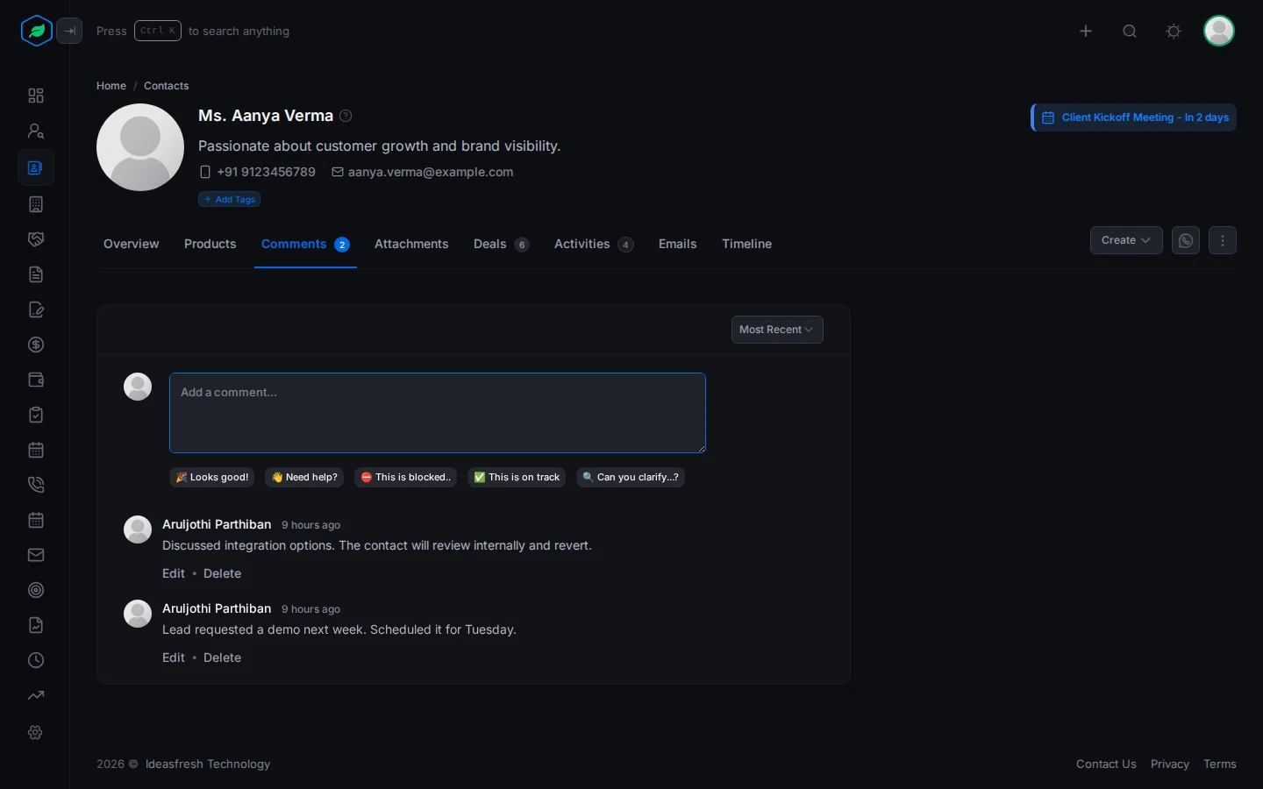Open the Attachments tab
The height and width of the screenshot is (789, 1263).
click(x=411, y=244)
